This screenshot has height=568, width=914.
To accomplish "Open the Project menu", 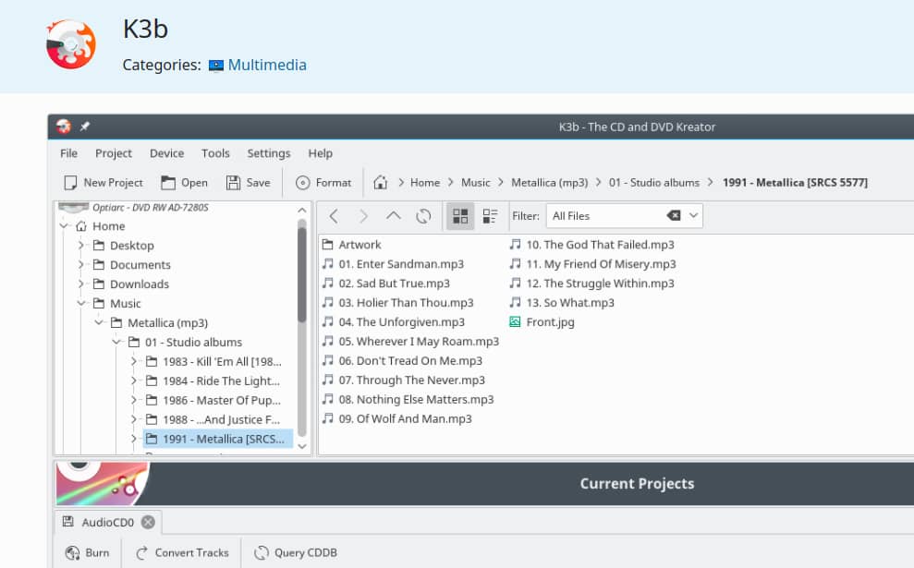I will tap(114, 153).
